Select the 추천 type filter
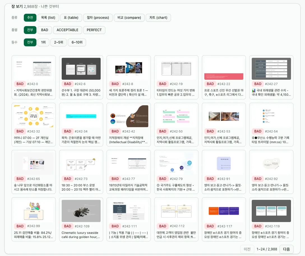Image resolution: width=305 pixels, height=256 pixels. coord(30,17)
